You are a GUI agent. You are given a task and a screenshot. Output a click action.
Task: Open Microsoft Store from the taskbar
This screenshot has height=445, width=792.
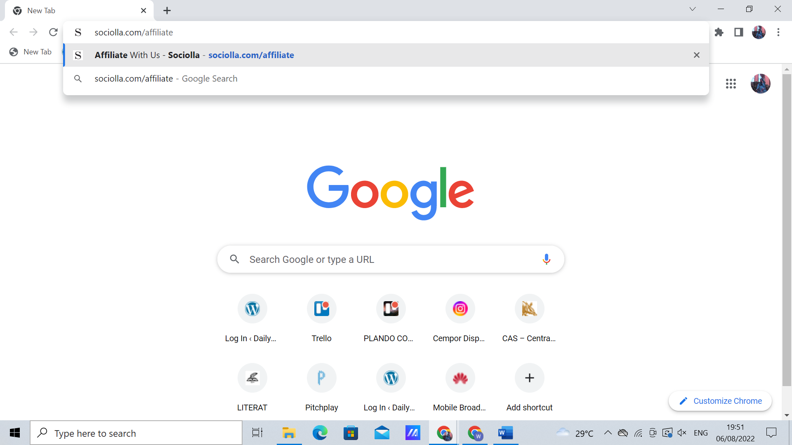pyautogui.click(x=351, y=433)
